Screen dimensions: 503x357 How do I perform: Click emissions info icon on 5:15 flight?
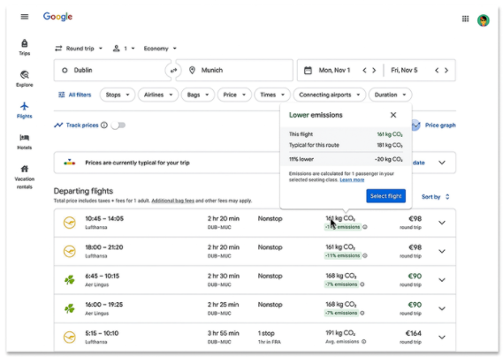(364, 342)
